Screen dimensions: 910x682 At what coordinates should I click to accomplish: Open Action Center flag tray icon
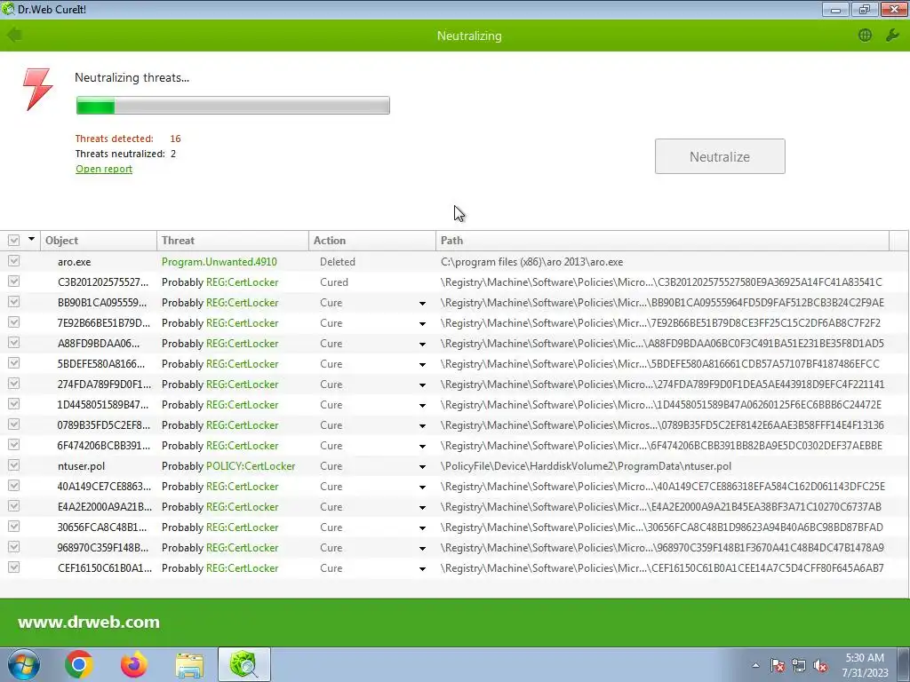(x=777, y=665)
